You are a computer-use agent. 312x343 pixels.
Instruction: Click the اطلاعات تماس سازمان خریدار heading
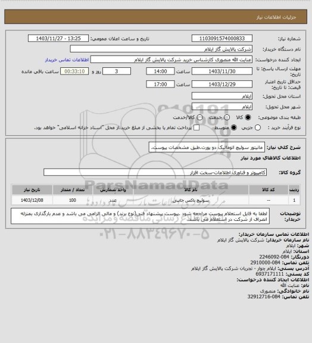274,234
